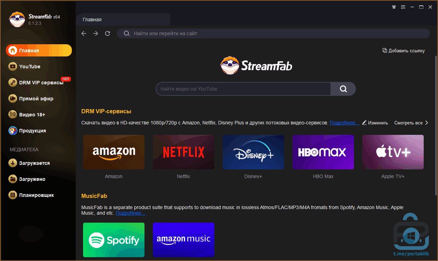The height and width of the screenshot is (261, 438).
Task: Click the key icon for DRM VIP
Action: click(x=13, y=83)
